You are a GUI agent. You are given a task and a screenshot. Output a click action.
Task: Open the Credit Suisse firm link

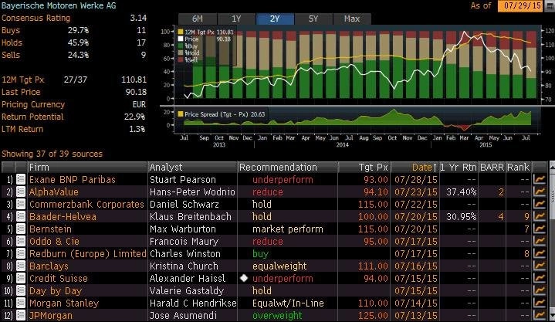[59, 279]
